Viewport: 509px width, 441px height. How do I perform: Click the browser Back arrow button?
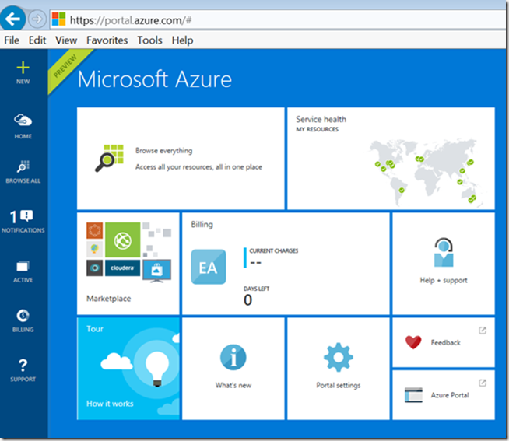click(x=12, y=19)
